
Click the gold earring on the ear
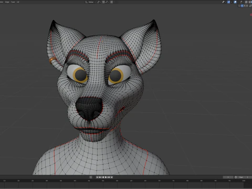(x=52, y=60)
